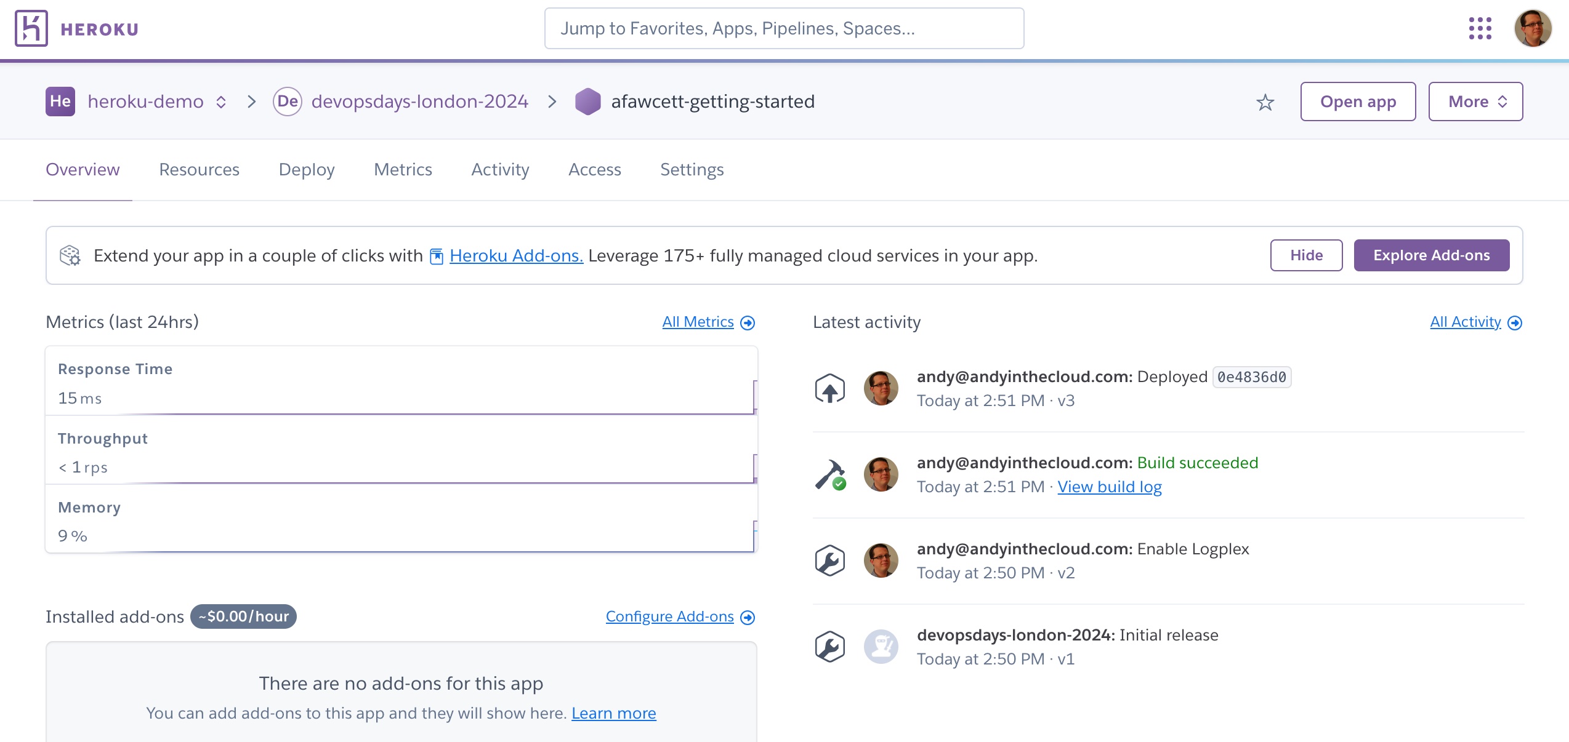The height and width of the screenshot is (742, 1569).
Task: Click the Response Time metric card
Action: (401, 380)
